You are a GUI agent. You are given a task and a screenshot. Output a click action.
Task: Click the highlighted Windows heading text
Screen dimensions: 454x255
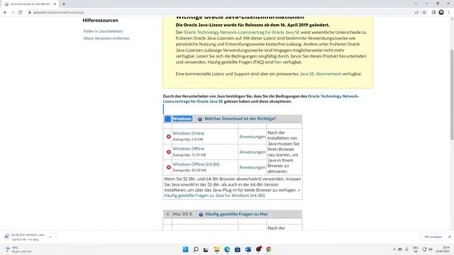coord(182,119)
